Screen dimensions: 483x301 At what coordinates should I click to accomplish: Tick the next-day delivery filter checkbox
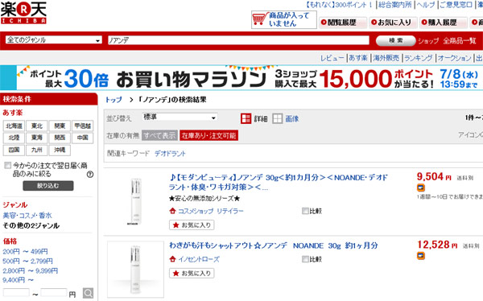(x=8, y=166)
